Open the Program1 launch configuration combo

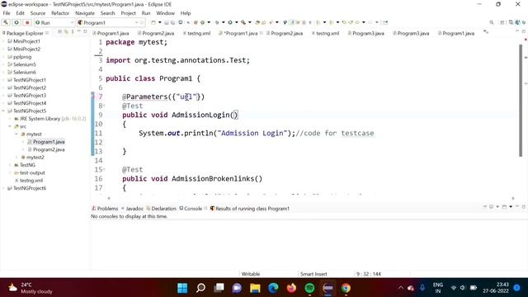(111, 22)
